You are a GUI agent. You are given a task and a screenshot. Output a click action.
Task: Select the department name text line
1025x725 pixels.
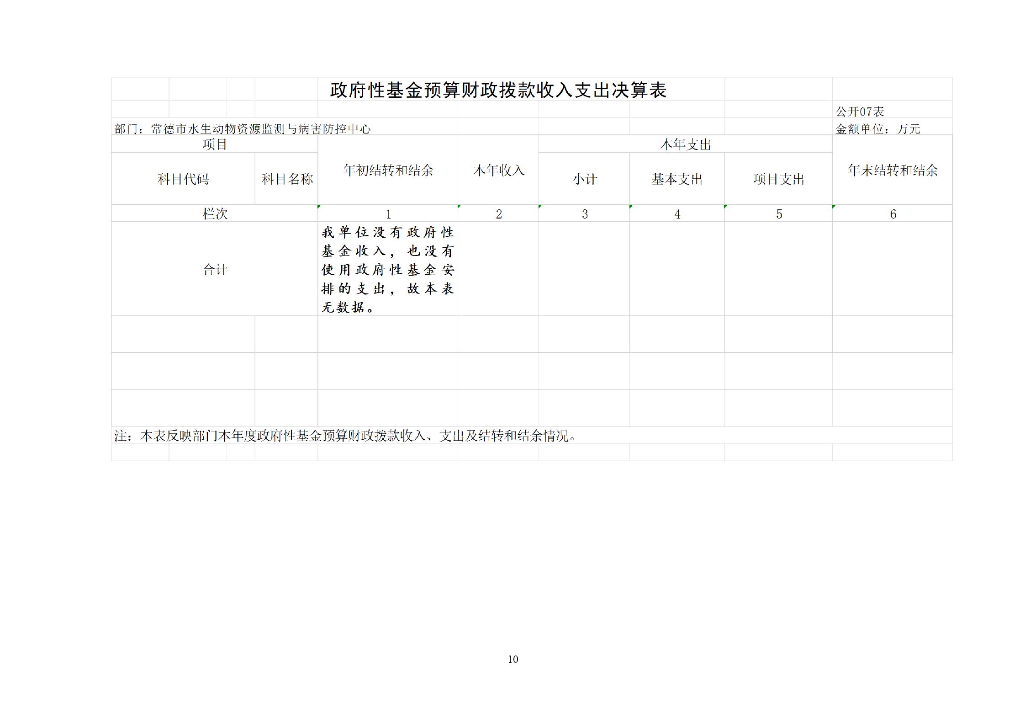point(242,129)
